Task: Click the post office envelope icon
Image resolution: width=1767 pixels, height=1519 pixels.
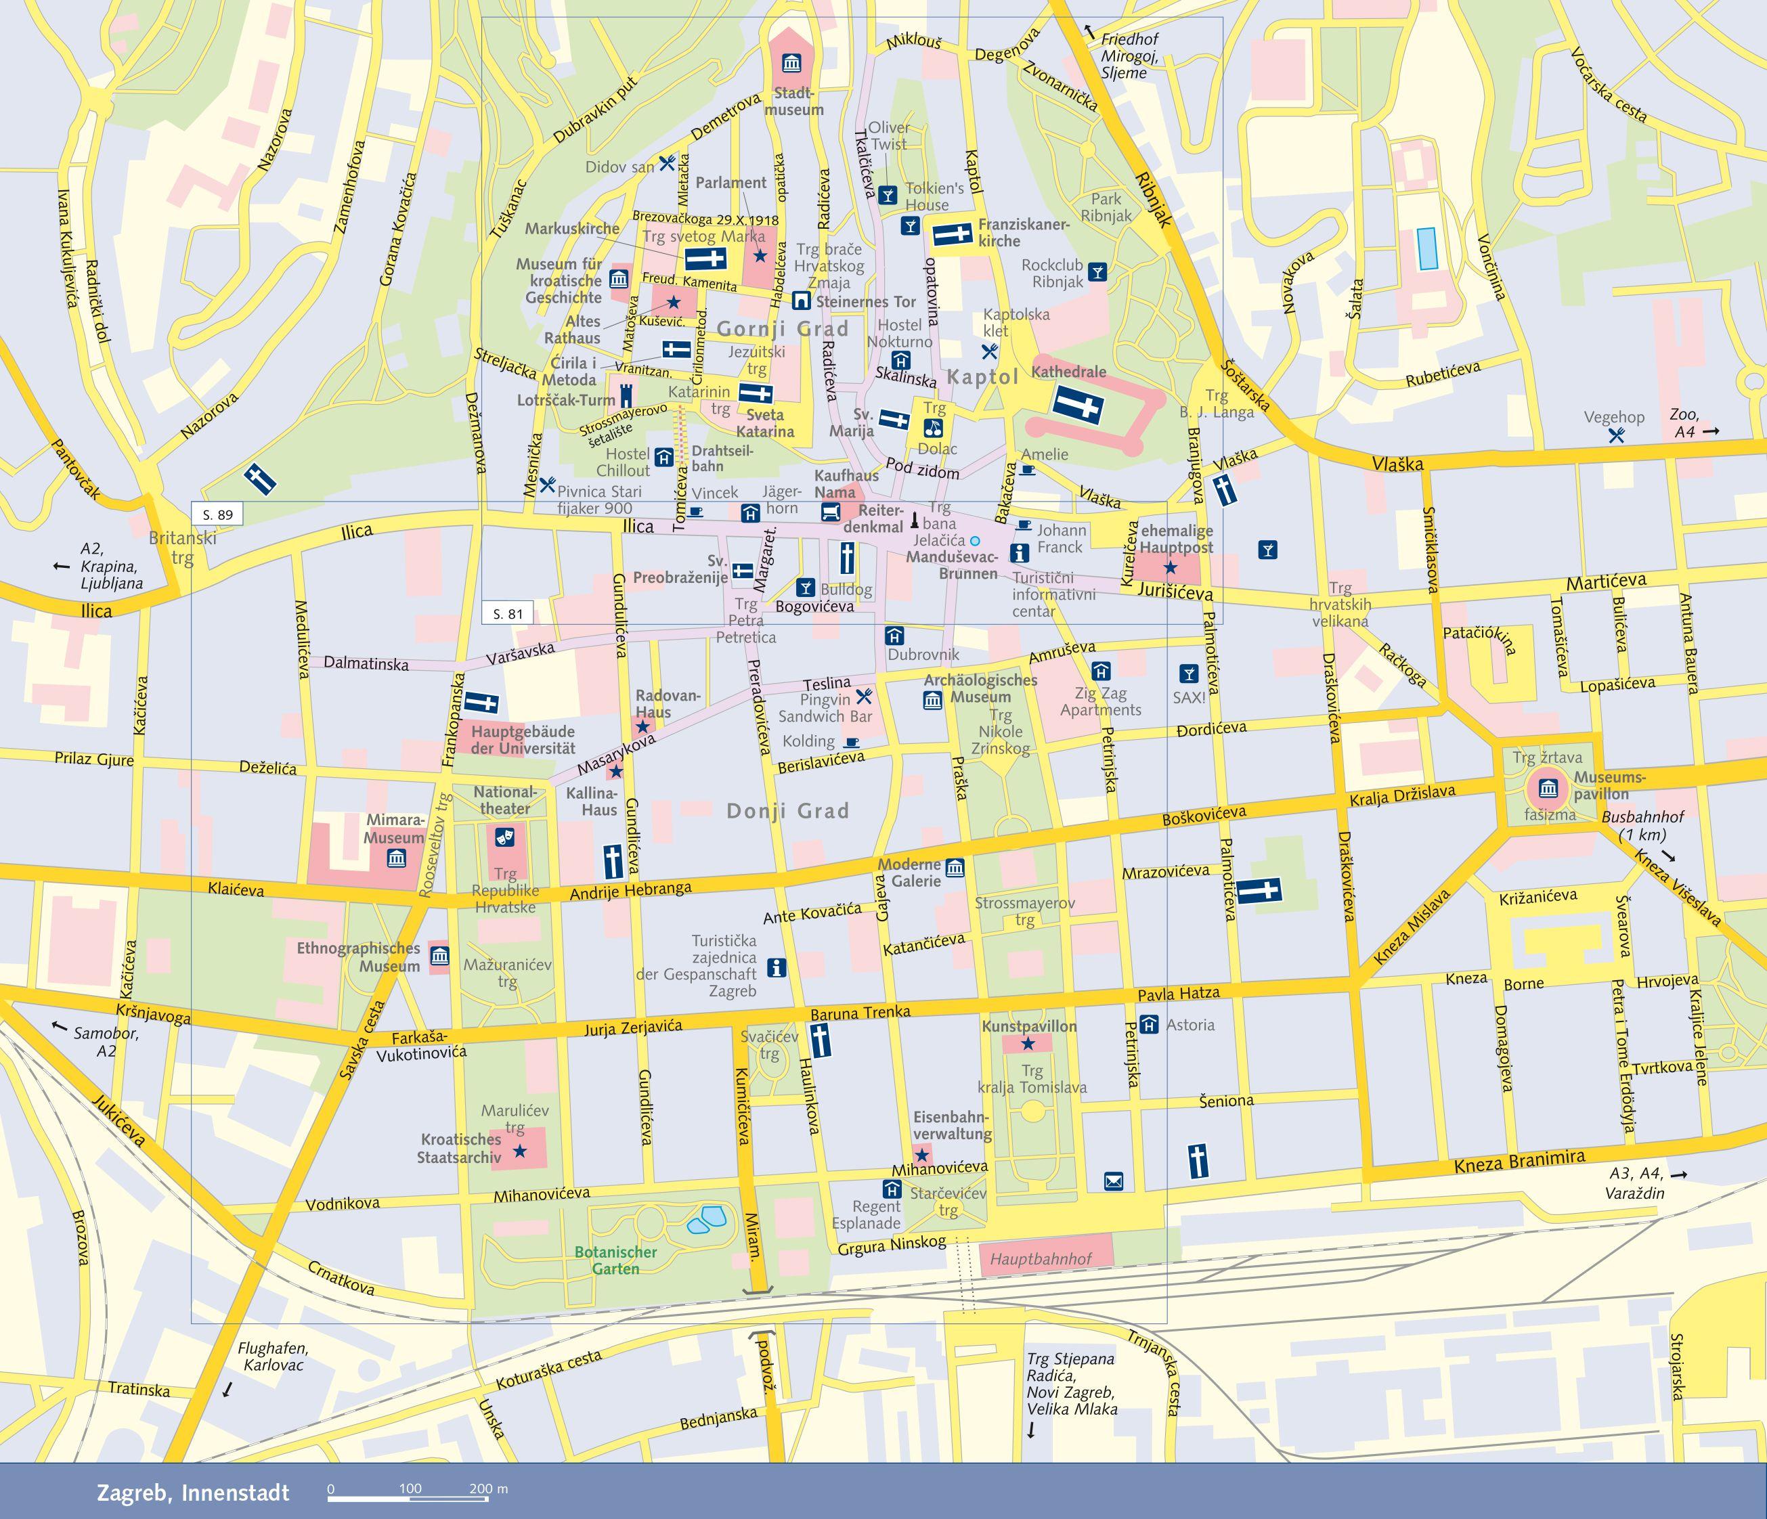Action: pos(1114,1181)
